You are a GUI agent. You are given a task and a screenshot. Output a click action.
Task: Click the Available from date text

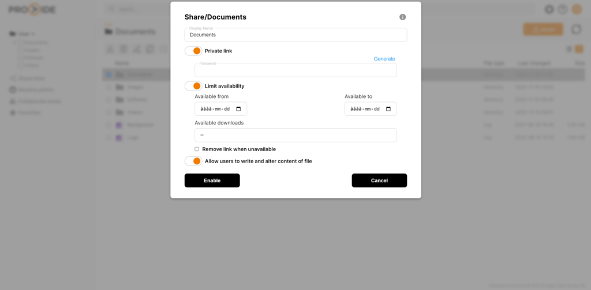coord(215,109)
